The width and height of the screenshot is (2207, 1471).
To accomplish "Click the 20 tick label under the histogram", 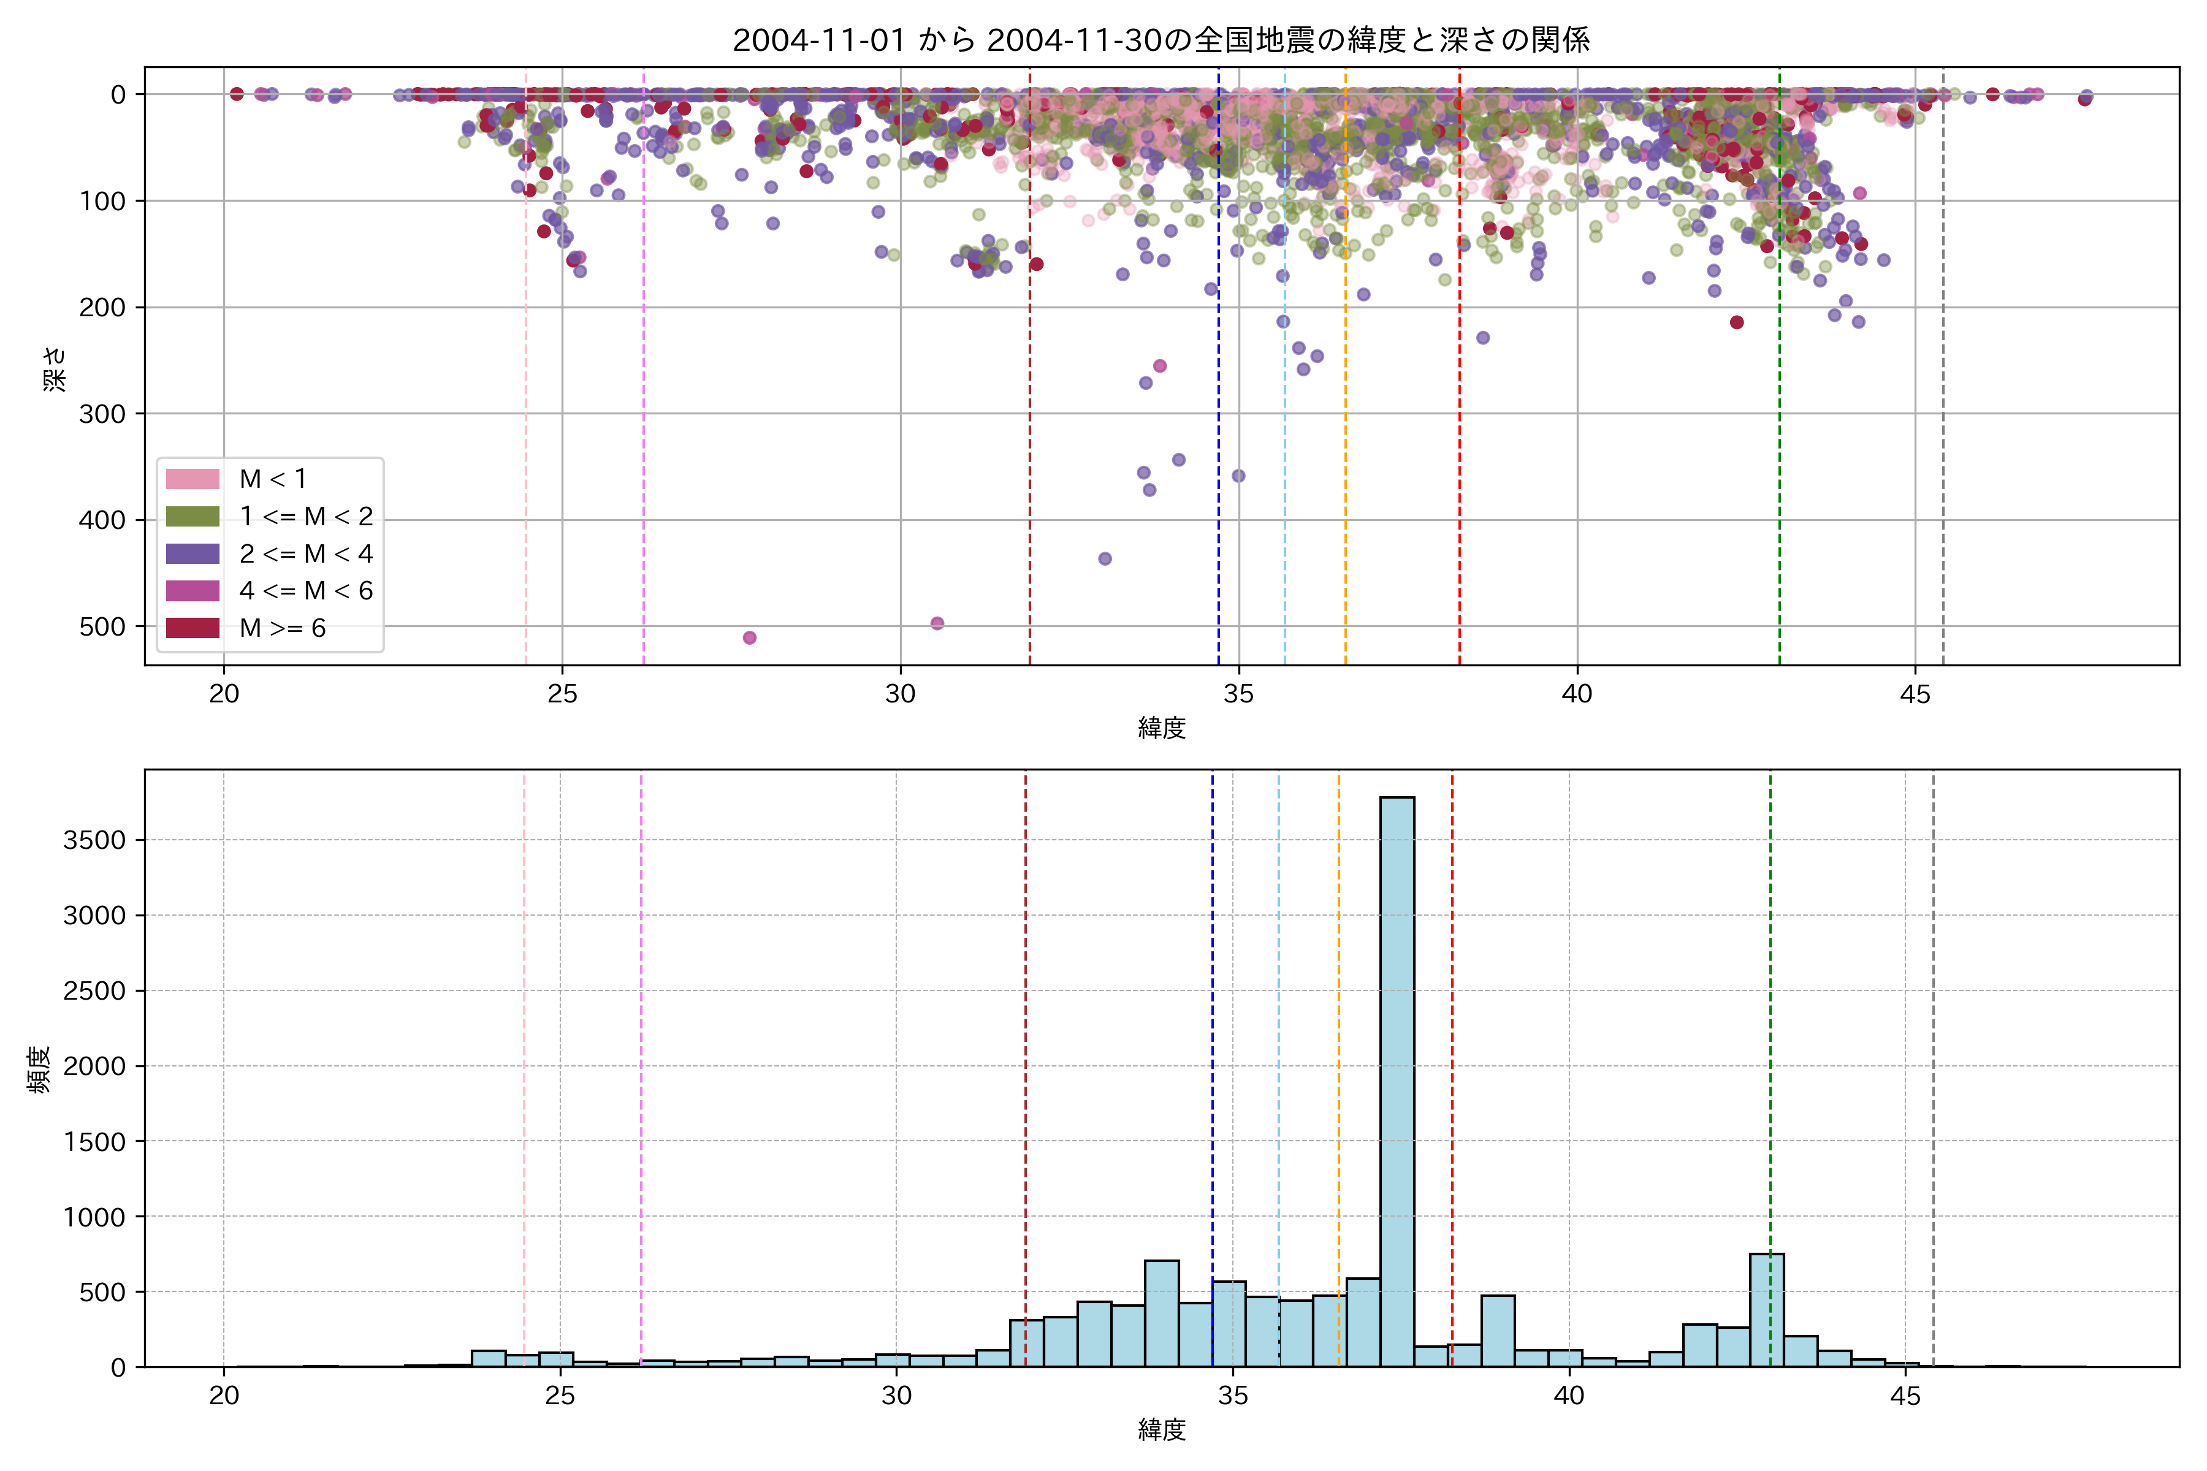I will [x=224, y=1396].
